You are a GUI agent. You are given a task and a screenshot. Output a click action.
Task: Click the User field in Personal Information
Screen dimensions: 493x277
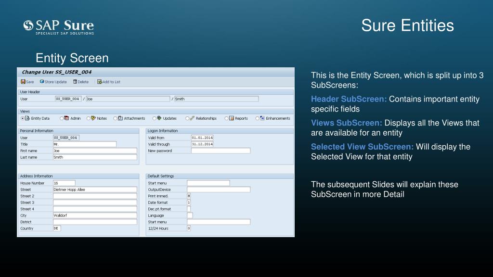click(x=66, y=138)
